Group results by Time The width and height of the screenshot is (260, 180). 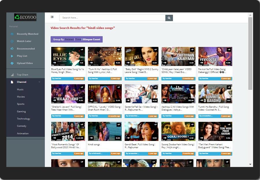(x=78, y=39)
